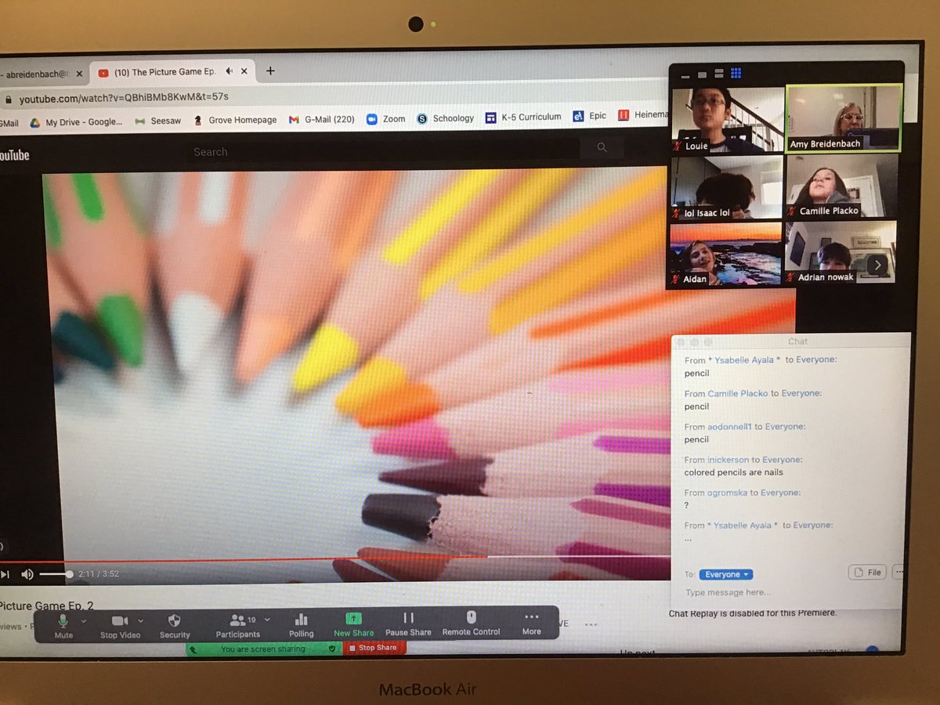
Task: Open the Everyone recipient dropdown in chat
Action: coord(725,574)
